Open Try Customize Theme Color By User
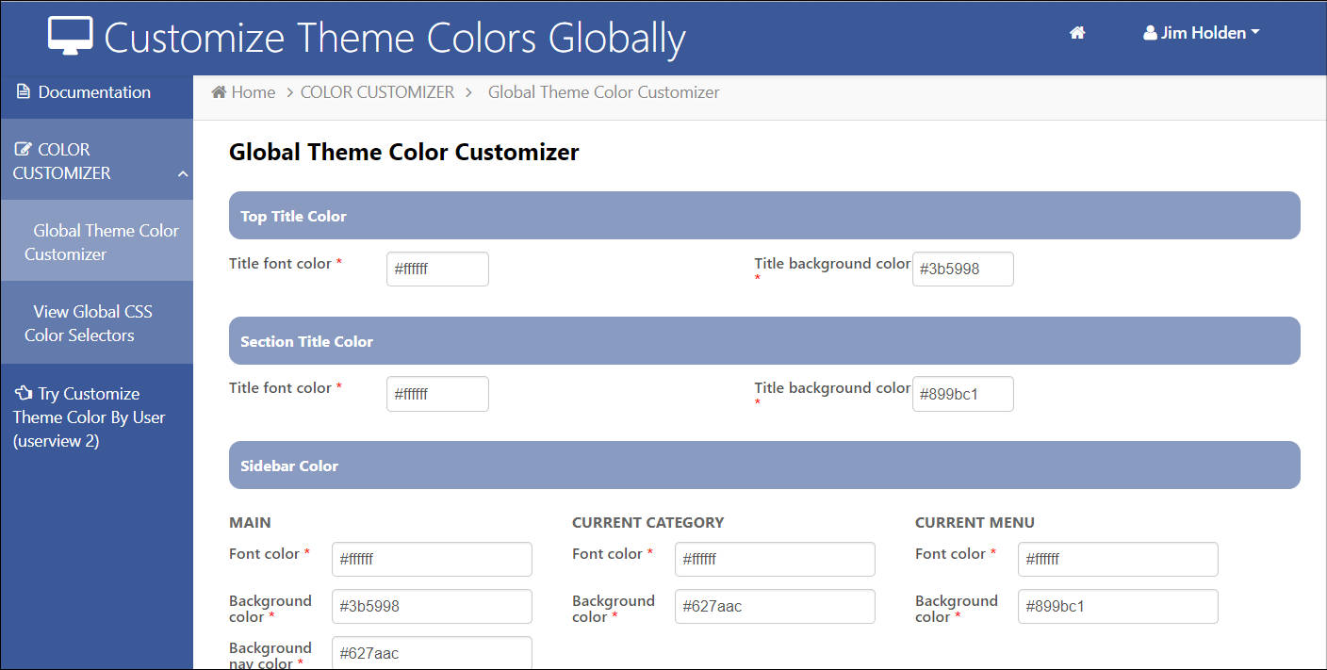The width and height of the screenshot is (1327, 670). click(x=89, y=417)
